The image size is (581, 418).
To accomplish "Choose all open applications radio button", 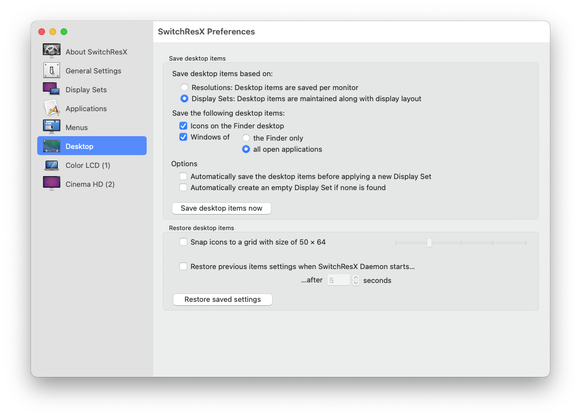I will tap(246, 149).
